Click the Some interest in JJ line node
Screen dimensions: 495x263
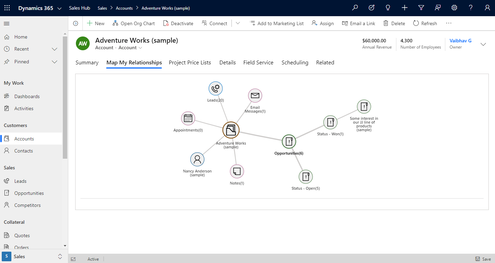click(364, 107)
